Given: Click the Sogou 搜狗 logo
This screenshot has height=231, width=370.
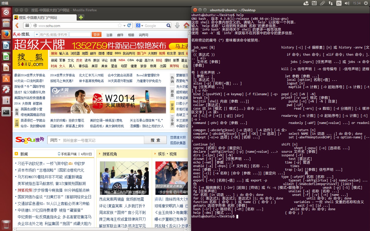Looking at the screenshot, I should [x=30, y=140].
